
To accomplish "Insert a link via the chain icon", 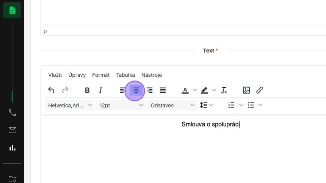I will click(x=259, y=90).
